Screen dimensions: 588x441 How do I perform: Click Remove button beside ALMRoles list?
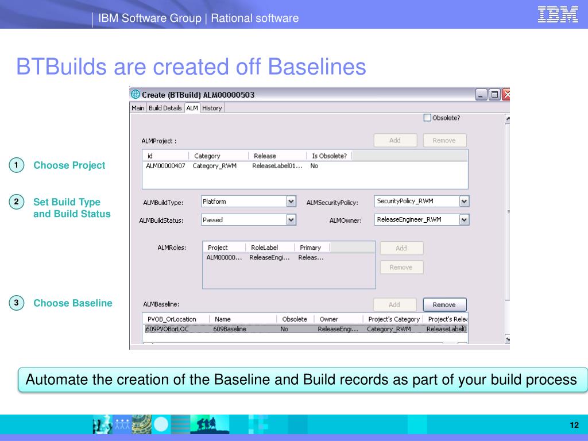click(x=401, y=268)
